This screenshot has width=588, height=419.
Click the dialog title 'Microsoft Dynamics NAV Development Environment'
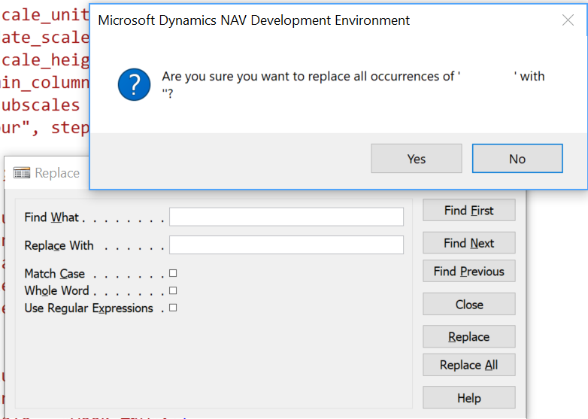(x=254, y=20)
